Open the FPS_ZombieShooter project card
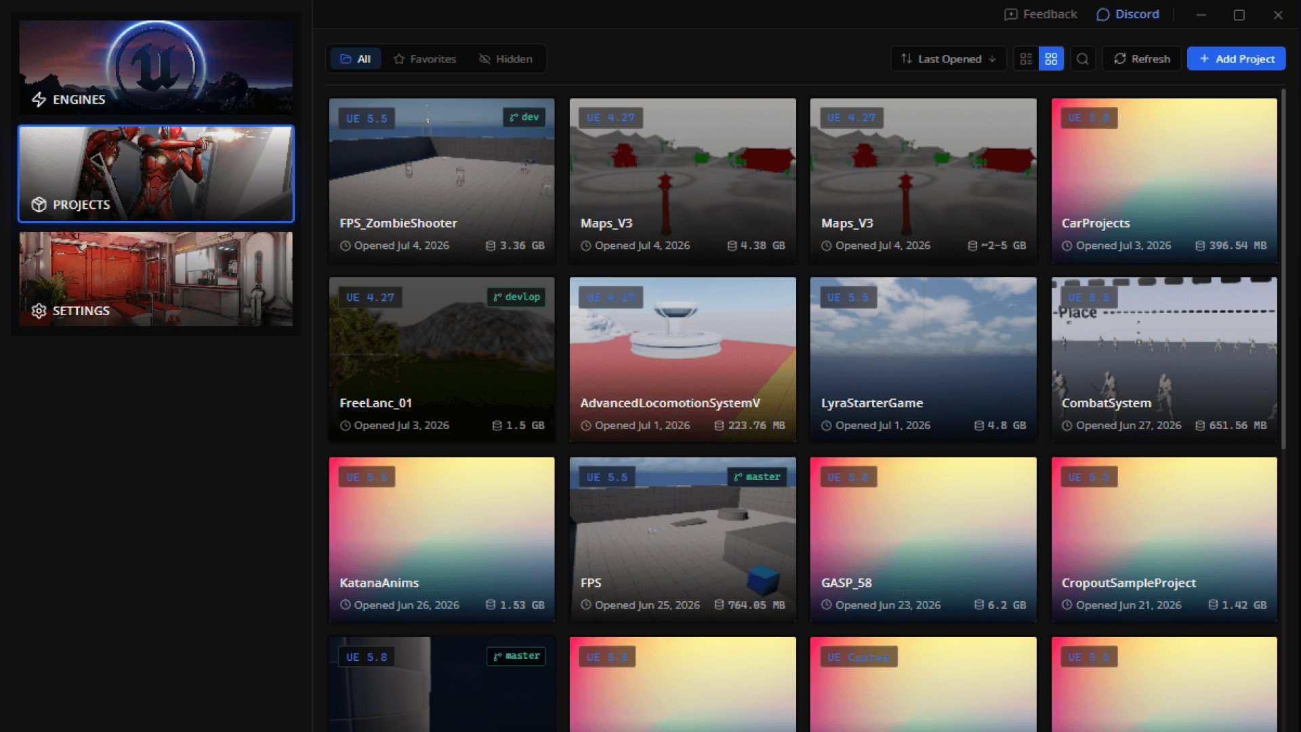 tap(442, 181)
